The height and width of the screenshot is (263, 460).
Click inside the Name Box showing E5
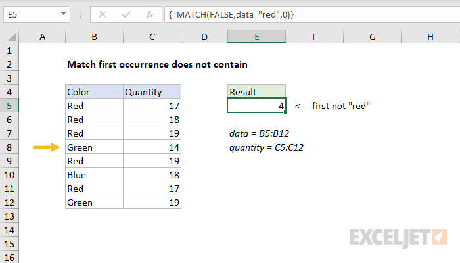[x=32, y=14]
